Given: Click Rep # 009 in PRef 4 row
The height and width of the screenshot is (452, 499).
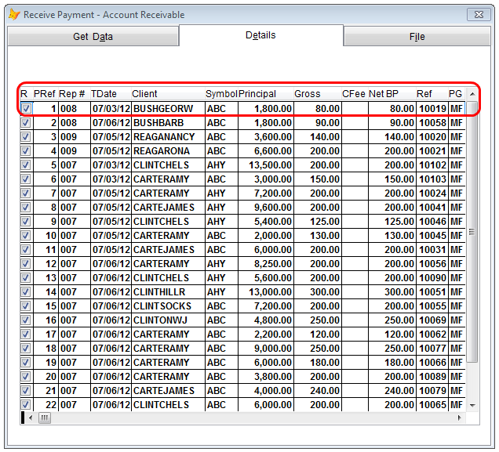Looking at the screenshot, I should click(x=75, y=151).
